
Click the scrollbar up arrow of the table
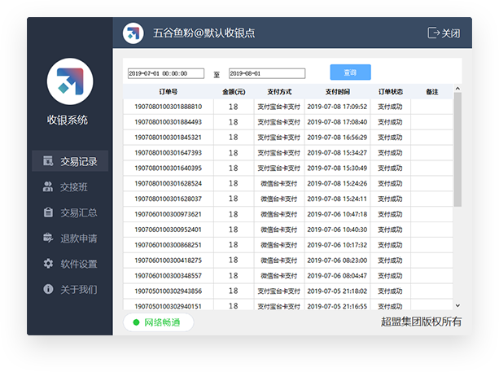pos(457,88)
